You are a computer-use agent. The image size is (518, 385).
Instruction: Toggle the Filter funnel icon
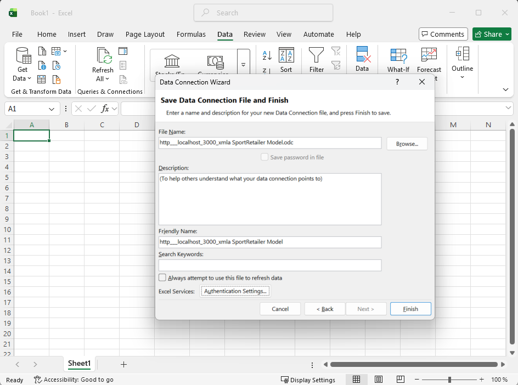(316, 55)
